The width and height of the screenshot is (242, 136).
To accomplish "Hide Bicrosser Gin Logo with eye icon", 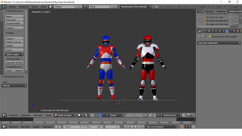I will (x=230, y=17).
